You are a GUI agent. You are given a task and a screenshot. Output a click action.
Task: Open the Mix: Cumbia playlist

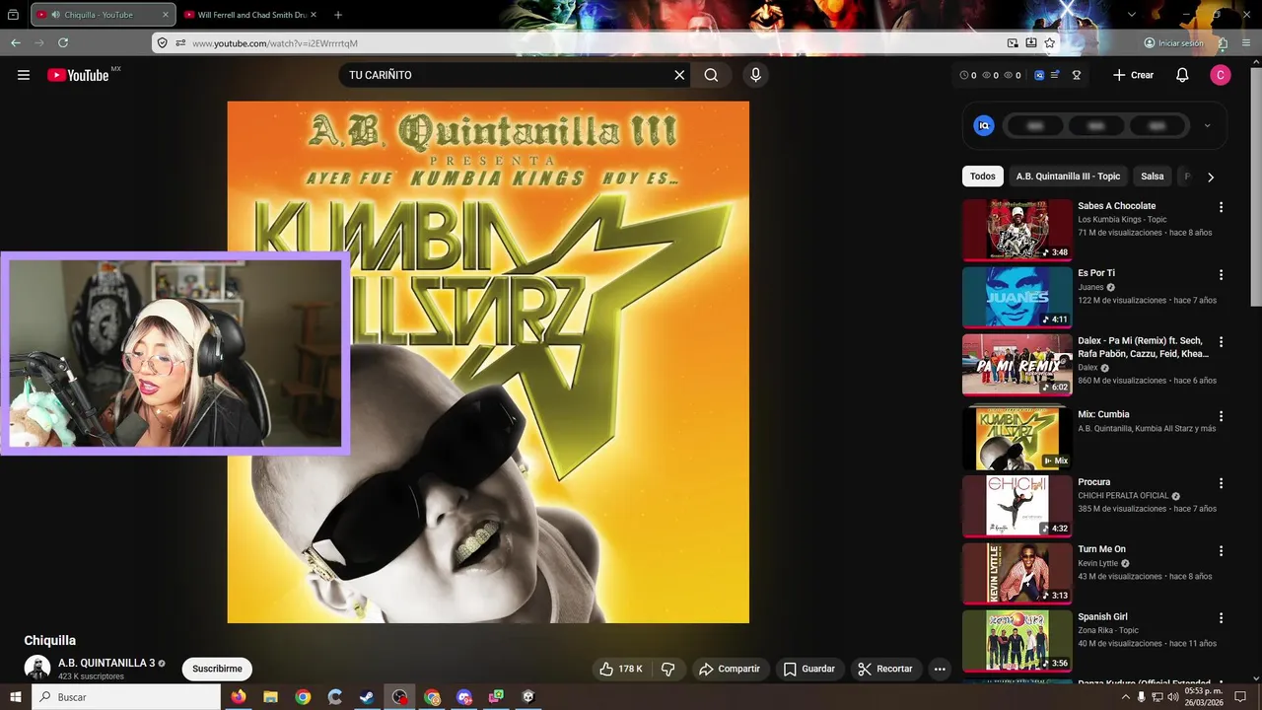(x=1017, y=439)
